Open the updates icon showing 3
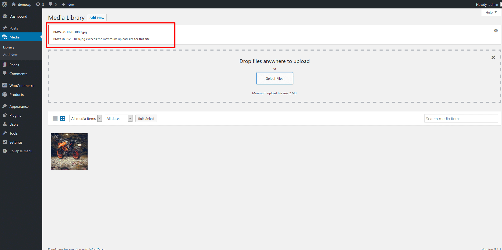 (x=38, y=4)
